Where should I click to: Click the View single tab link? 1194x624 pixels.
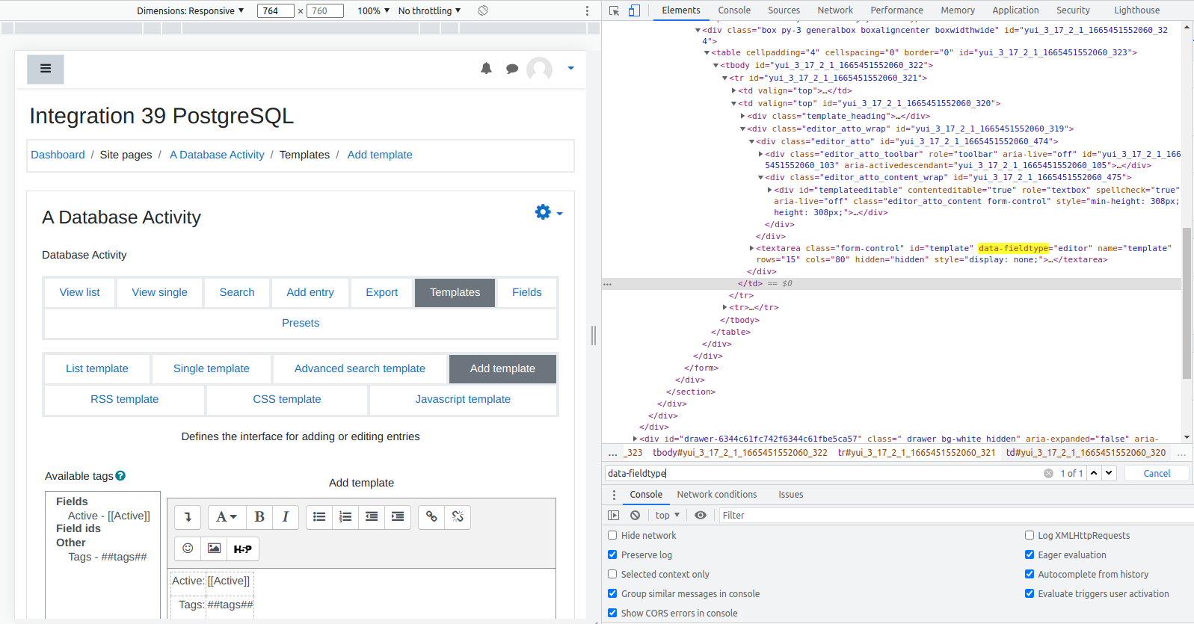159,292
